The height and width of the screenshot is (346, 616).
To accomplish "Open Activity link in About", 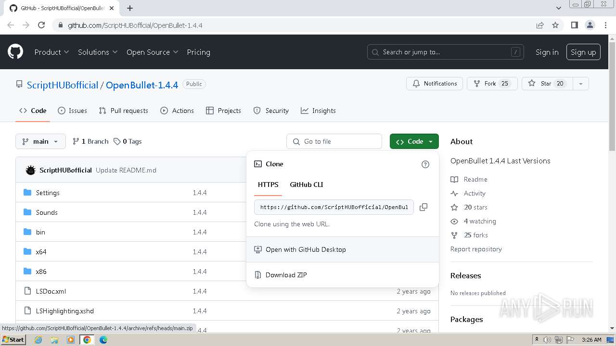I will click(x=468, y=193).
